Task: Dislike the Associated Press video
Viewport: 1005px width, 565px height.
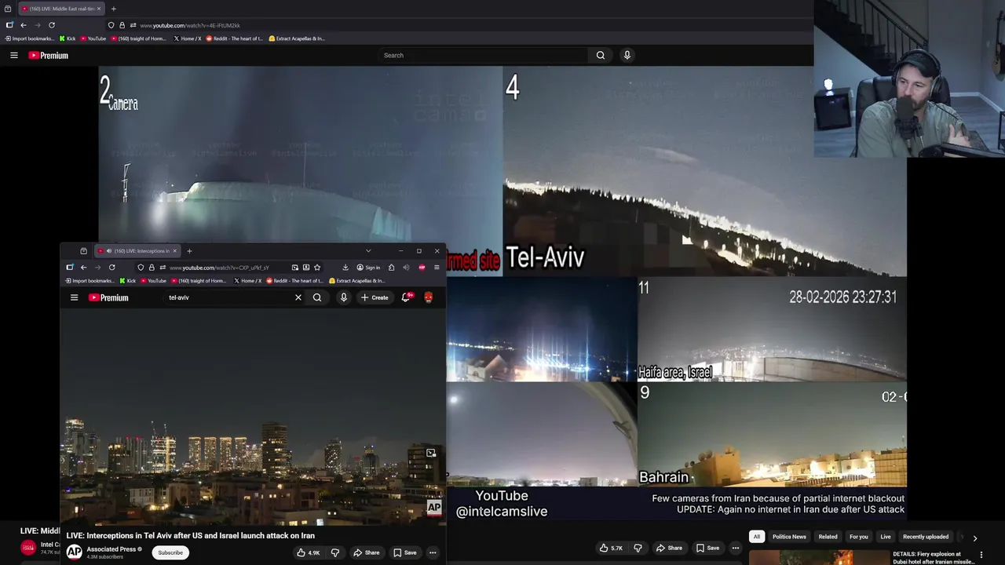Action: 335,552
